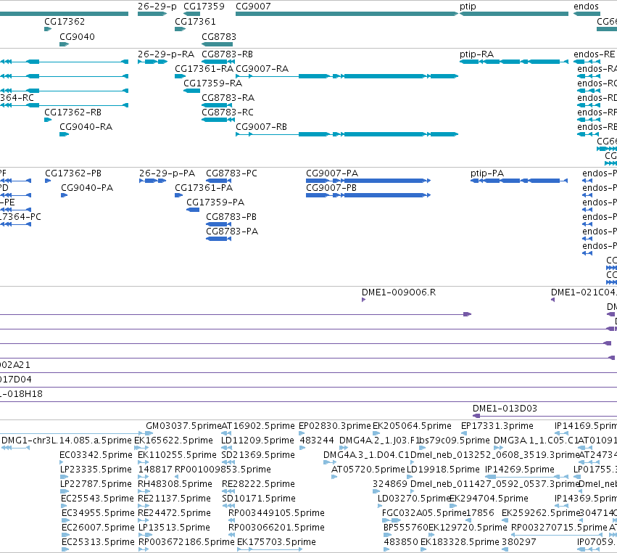
Task: Select EST EK183328.5prime
Action: coord(460,542)
